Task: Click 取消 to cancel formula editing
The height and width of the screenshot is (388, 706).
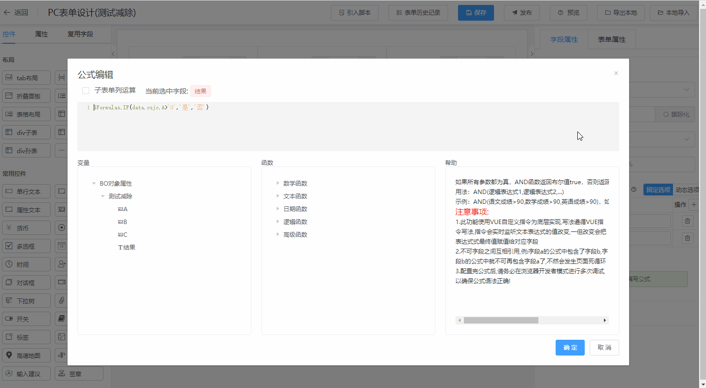Action: (604, 348)
